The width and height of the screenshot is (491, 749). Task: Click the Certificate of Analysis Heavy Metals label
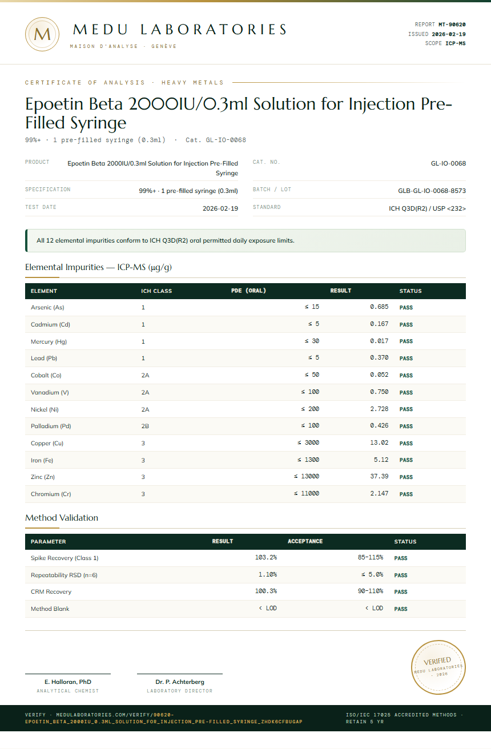coord(124,83)
